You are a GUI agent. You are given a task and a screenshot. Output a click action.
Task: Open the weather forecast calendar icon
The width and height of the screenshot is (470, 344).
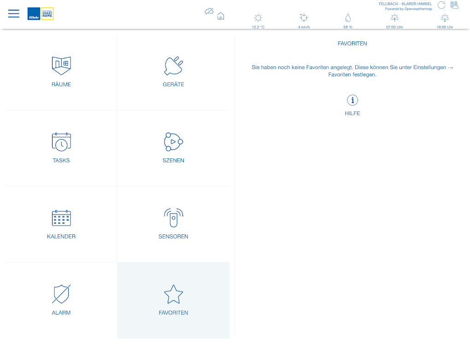click(x=454, y=5)
